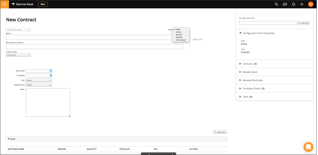Choose Terminated status option
This screenshot has height=155, width=318.
pyautogui.click(x=181, y=40)
